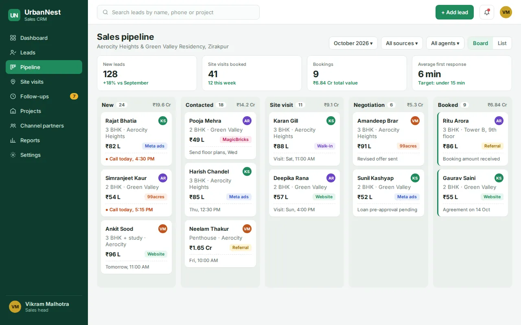Click the MagicBricks tag on Pooja Mehra card
Viewport: 521px width, 325px height.
(236, 139)
